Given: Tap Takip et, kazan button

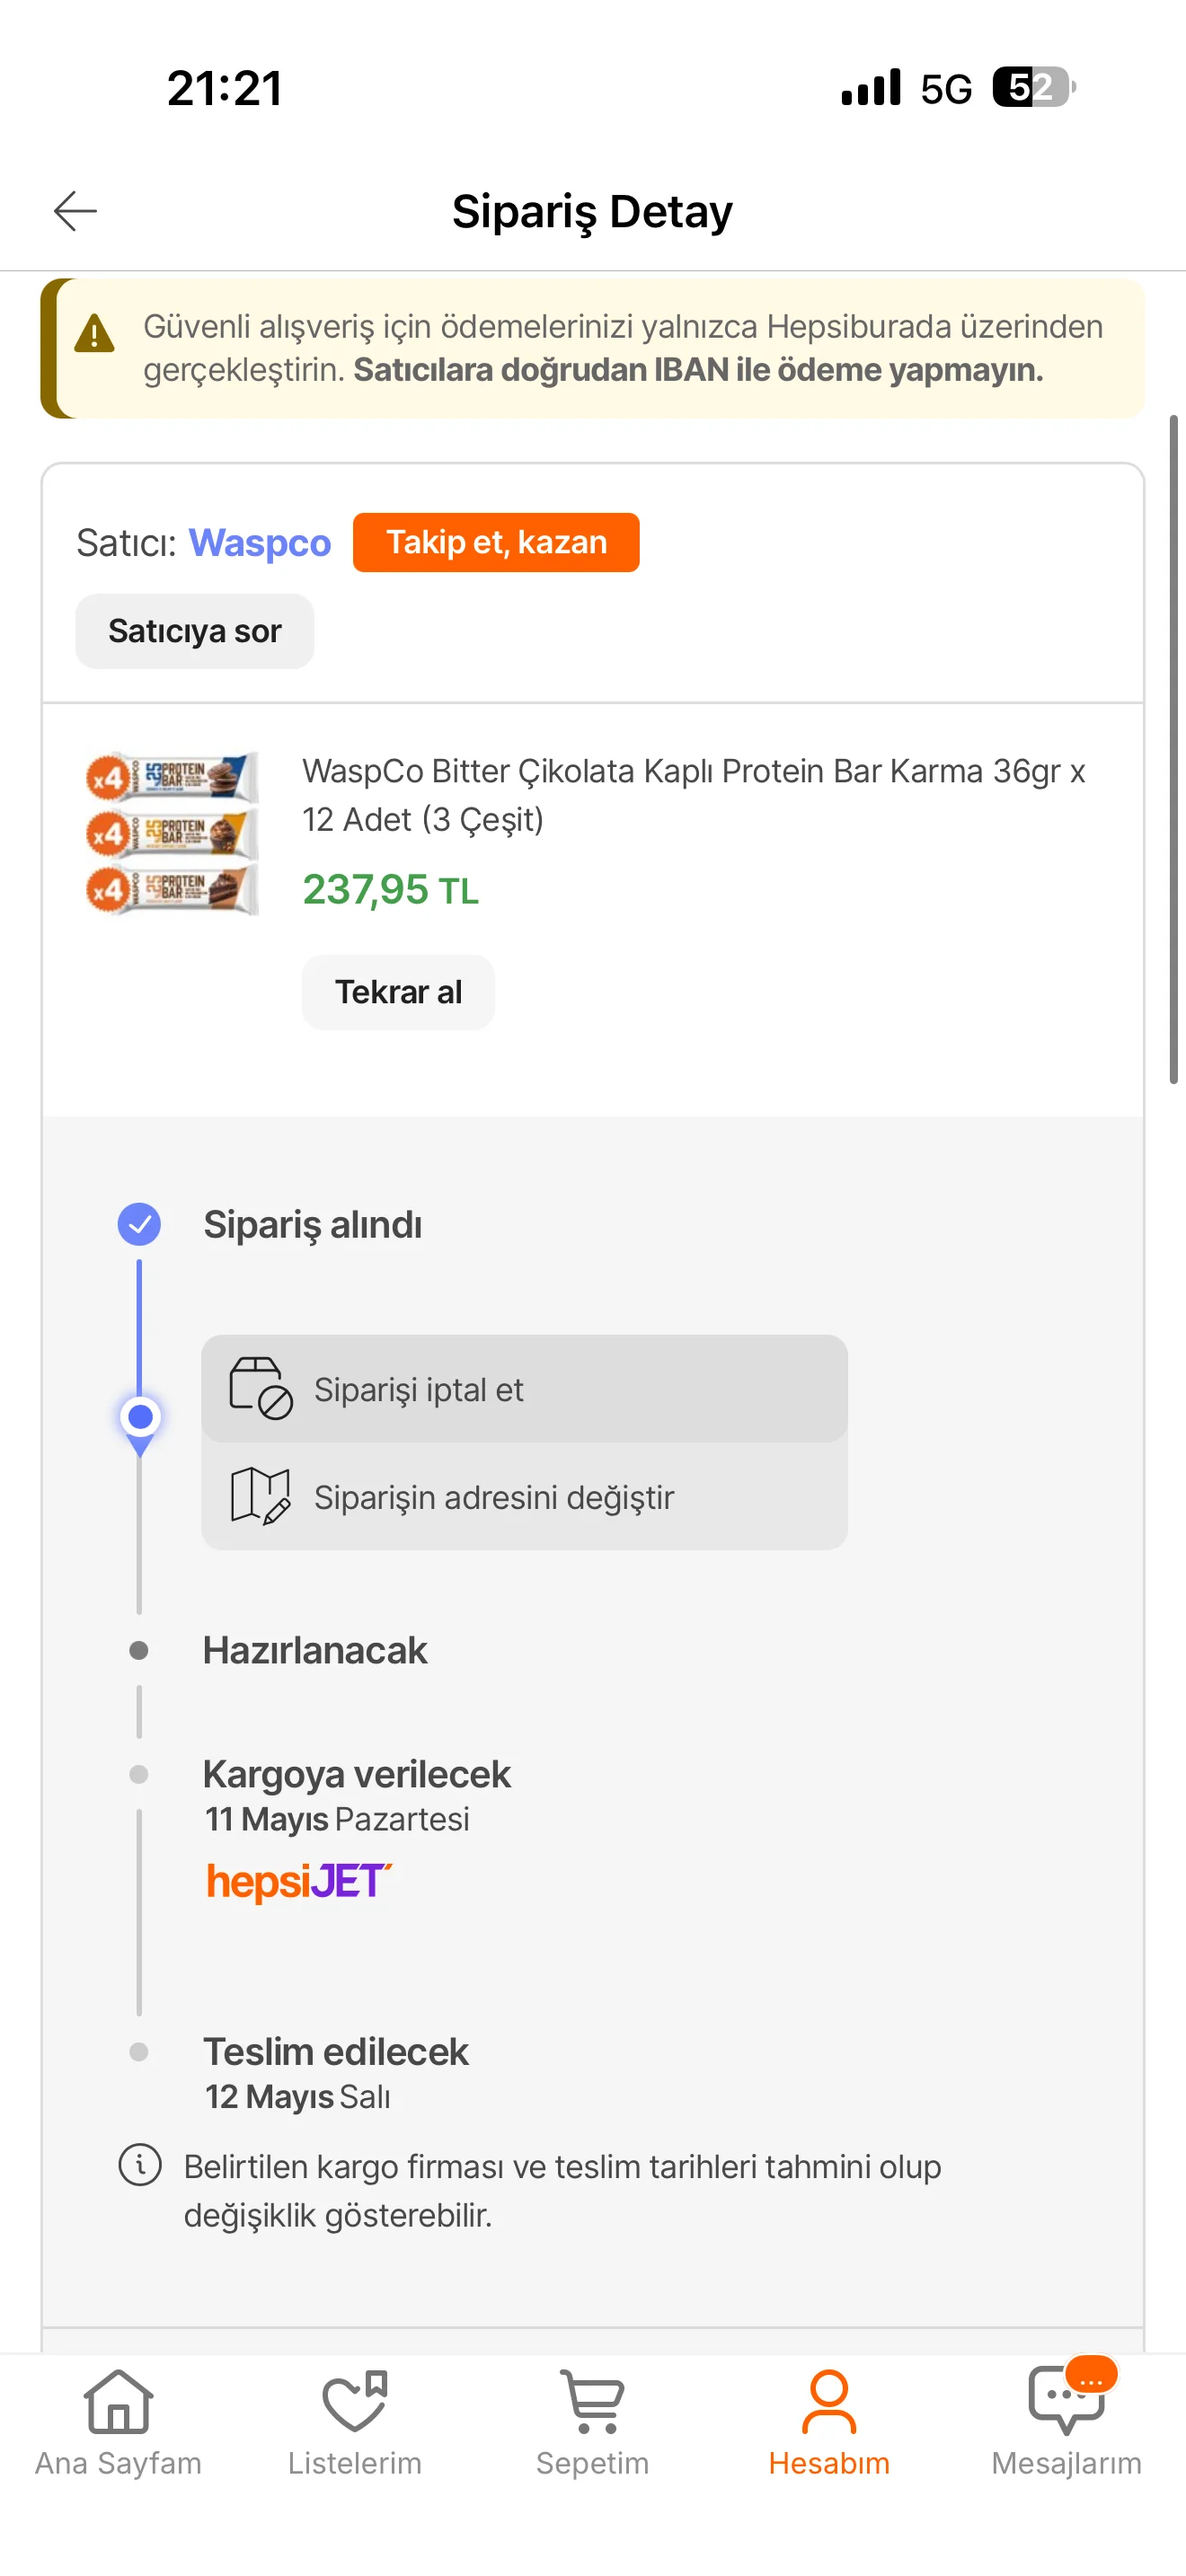Looking at the screenshot, I should pyautogui.click(x=496, y=543).
